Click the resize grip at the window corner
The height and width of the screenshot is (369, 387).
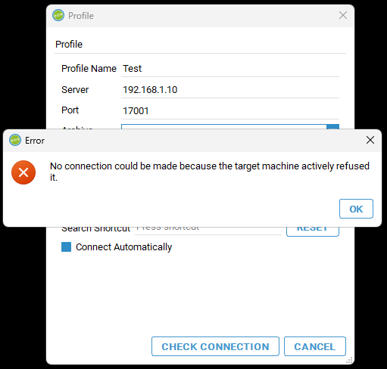(349, 361)
